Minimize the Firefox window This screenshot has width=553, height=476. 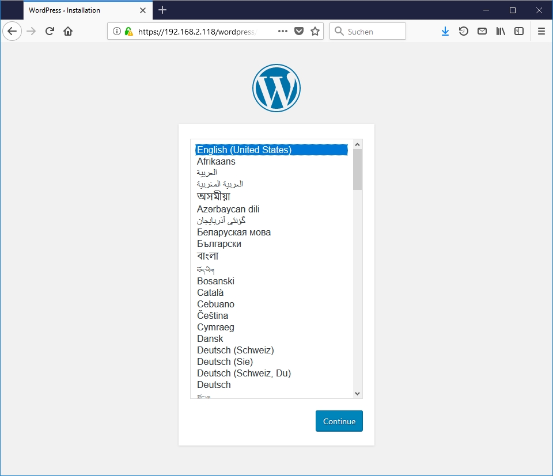point(486,10)
